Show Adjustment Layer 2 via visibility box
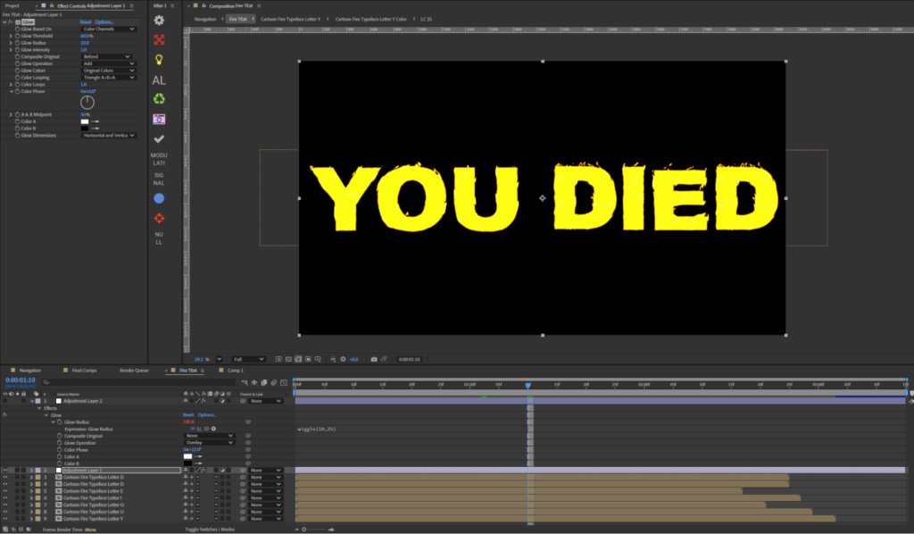This screenshot has height=534, width=914. tap(5, 401)
